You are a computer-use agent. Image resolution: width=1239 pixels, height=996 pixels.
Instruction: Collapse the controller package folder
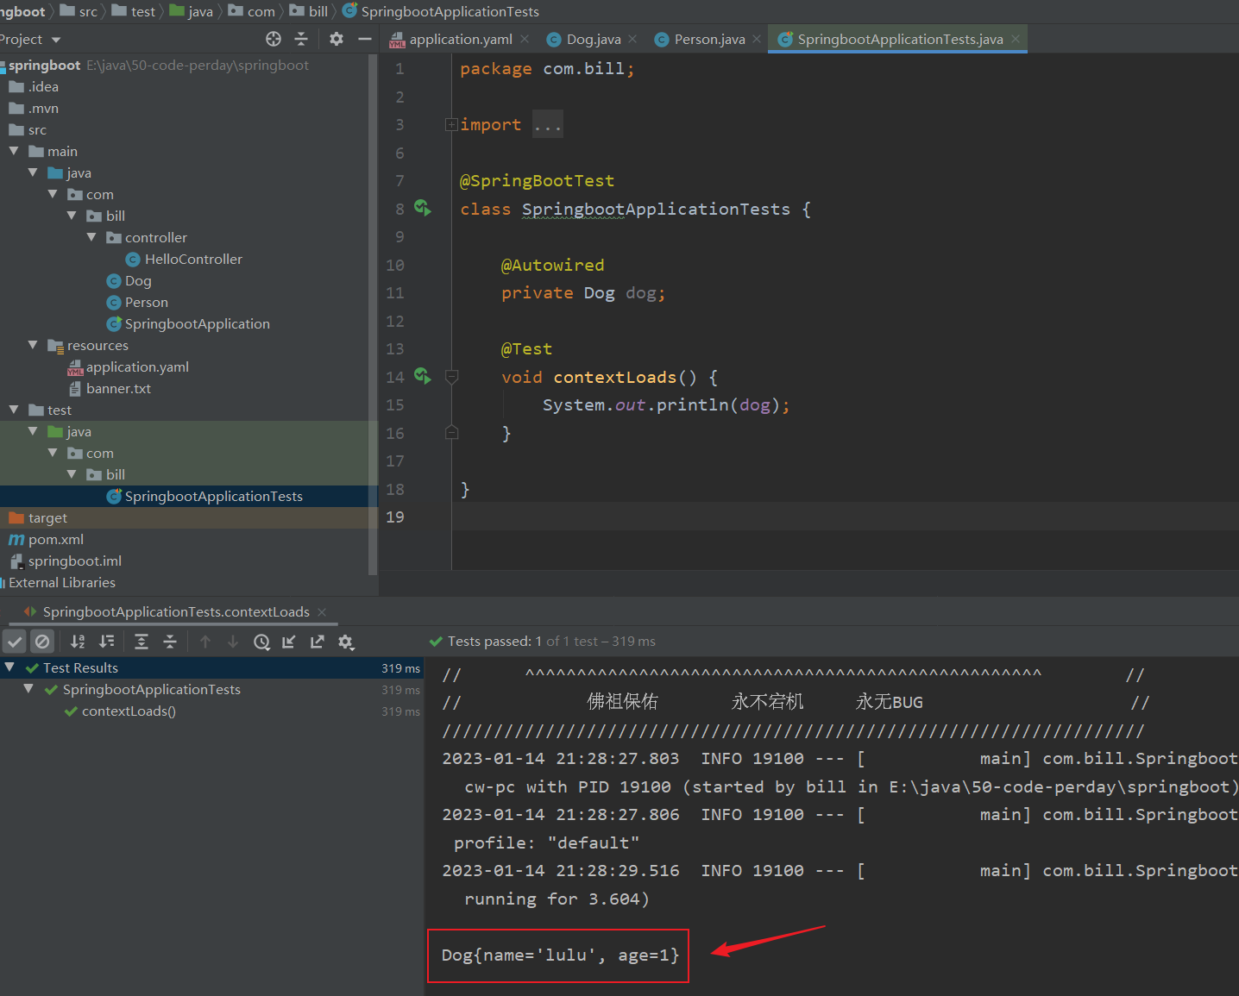coord(91,237)
